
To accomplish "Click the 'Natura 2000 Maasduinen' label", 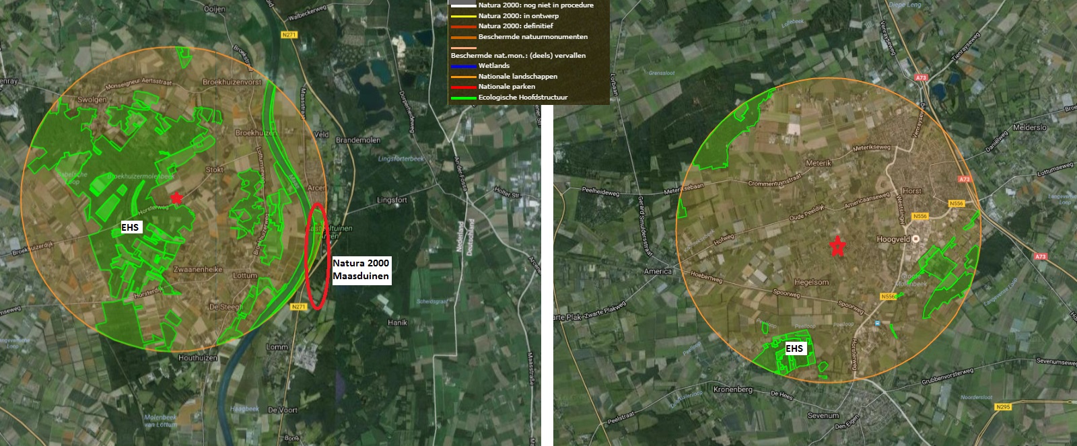I will pos(361,270).
